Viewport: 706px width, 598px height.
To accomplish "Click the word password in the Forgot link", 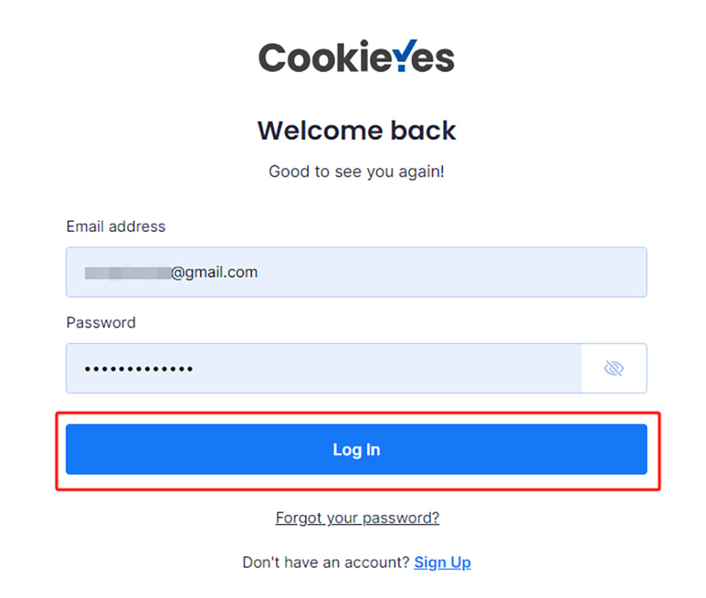I will [x=400, y=518].
